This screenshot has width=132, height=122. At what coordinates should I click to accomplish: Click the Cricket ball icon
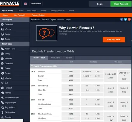click(2, 73)
